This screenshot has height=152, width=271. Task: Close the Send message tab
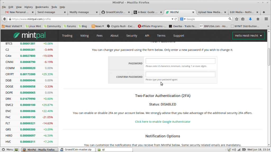pyautogui.click(x=65, y=12)
